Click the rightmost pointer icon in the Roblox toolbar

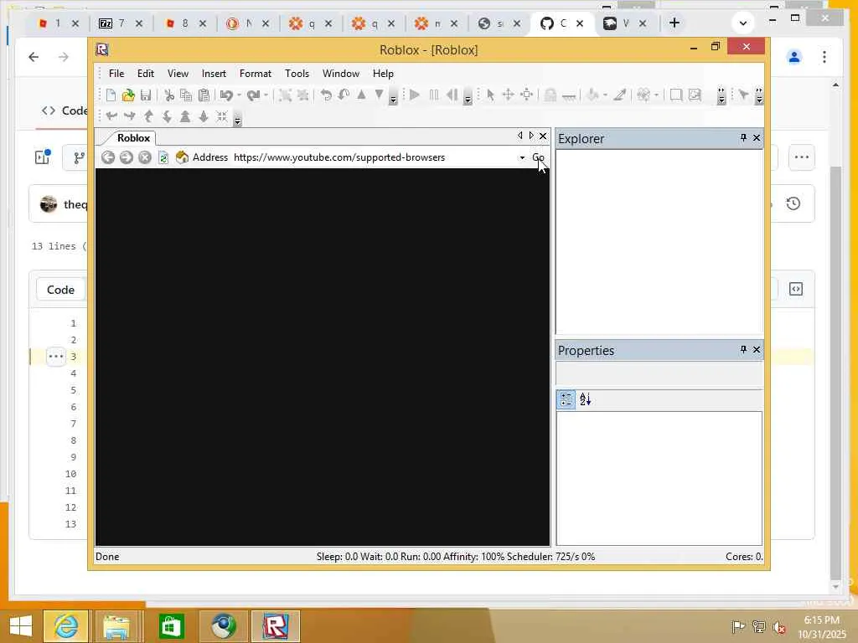tap(743, 95)
